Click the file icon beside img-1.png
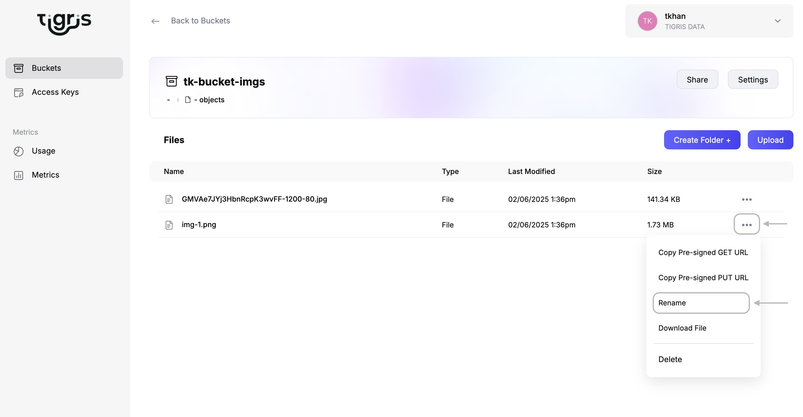This screenshot has width=803, height=417. click(x=169, y=224)
